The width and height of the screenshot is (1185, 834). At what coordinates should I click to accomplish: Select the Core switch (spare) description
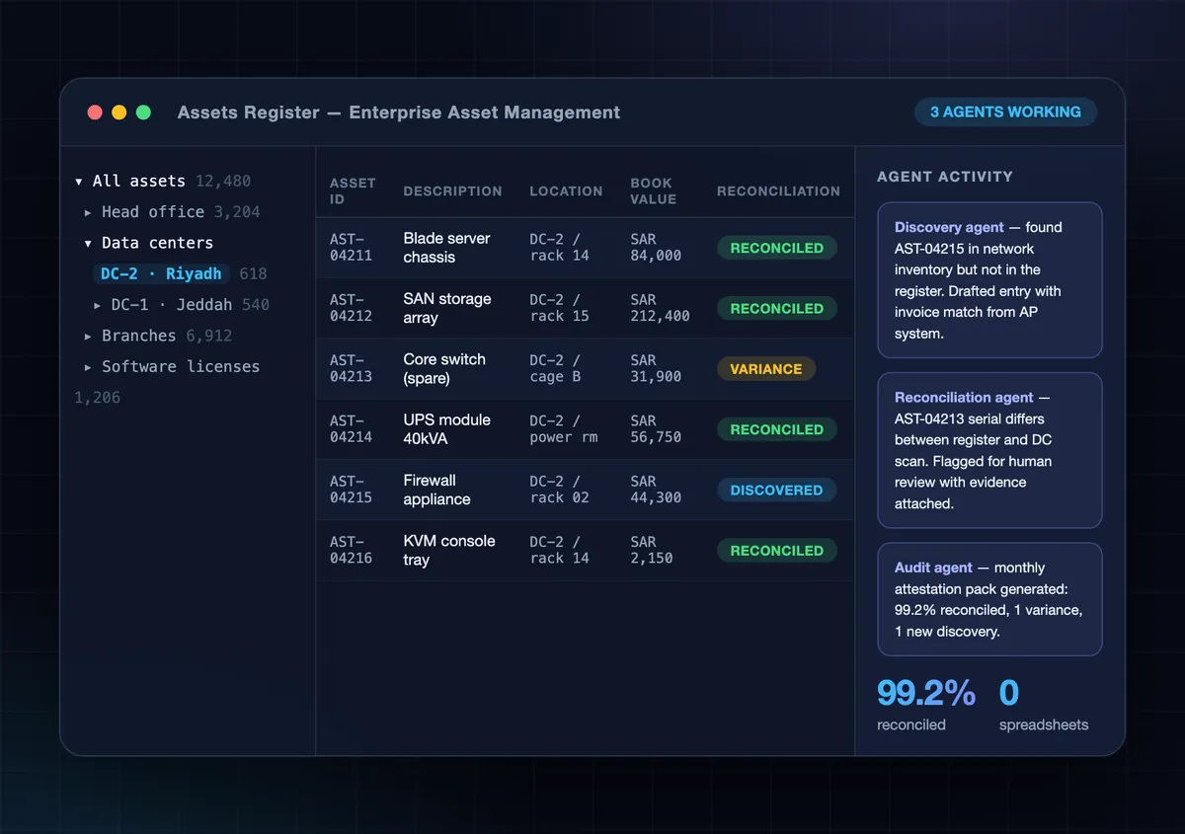[x=444, y=369]
